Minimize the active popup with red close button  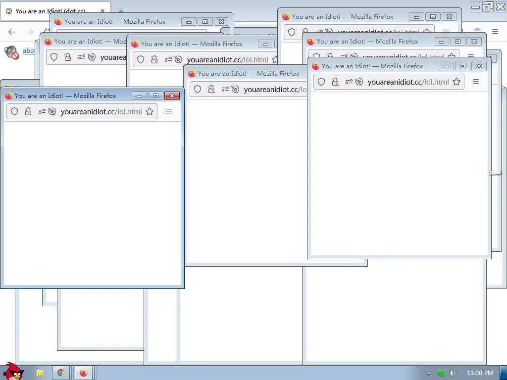pos(139,95)
